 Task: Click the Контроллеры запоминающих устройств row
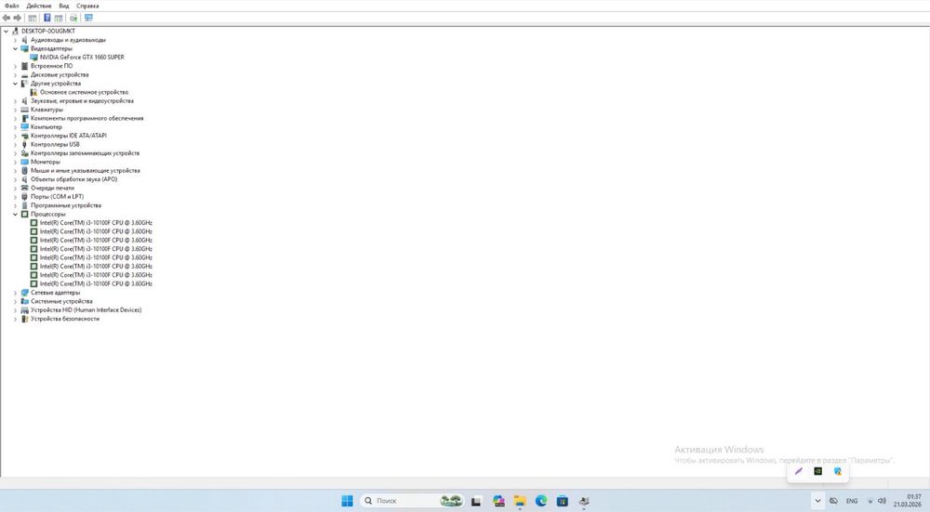click(85, 153)
